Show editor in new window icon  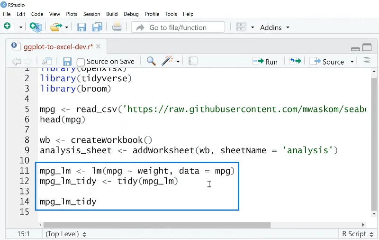click(47, 62)
